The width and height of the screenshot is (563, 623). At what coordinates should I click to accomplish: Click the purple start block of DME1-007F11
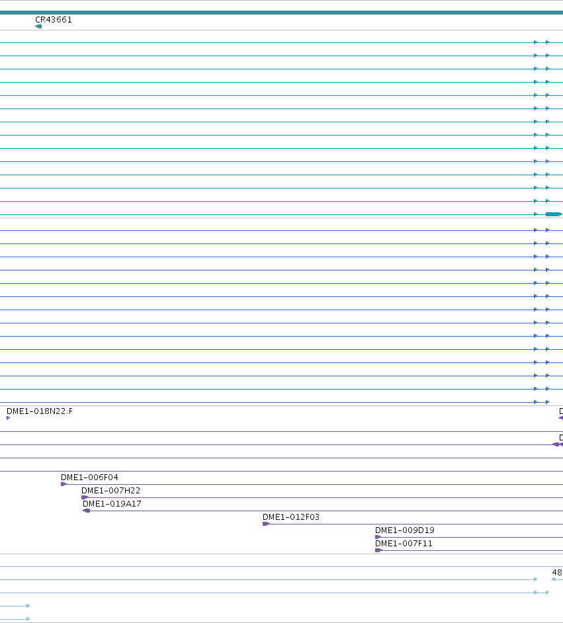[378, 550]
